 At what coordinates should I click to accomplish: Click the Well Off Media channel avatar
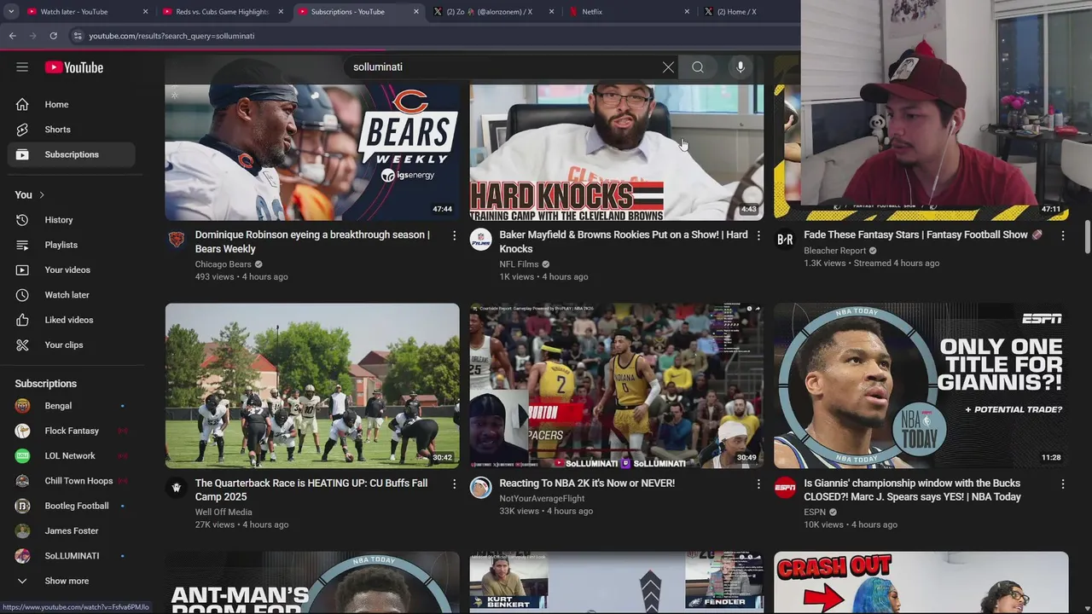pos(176,488)
